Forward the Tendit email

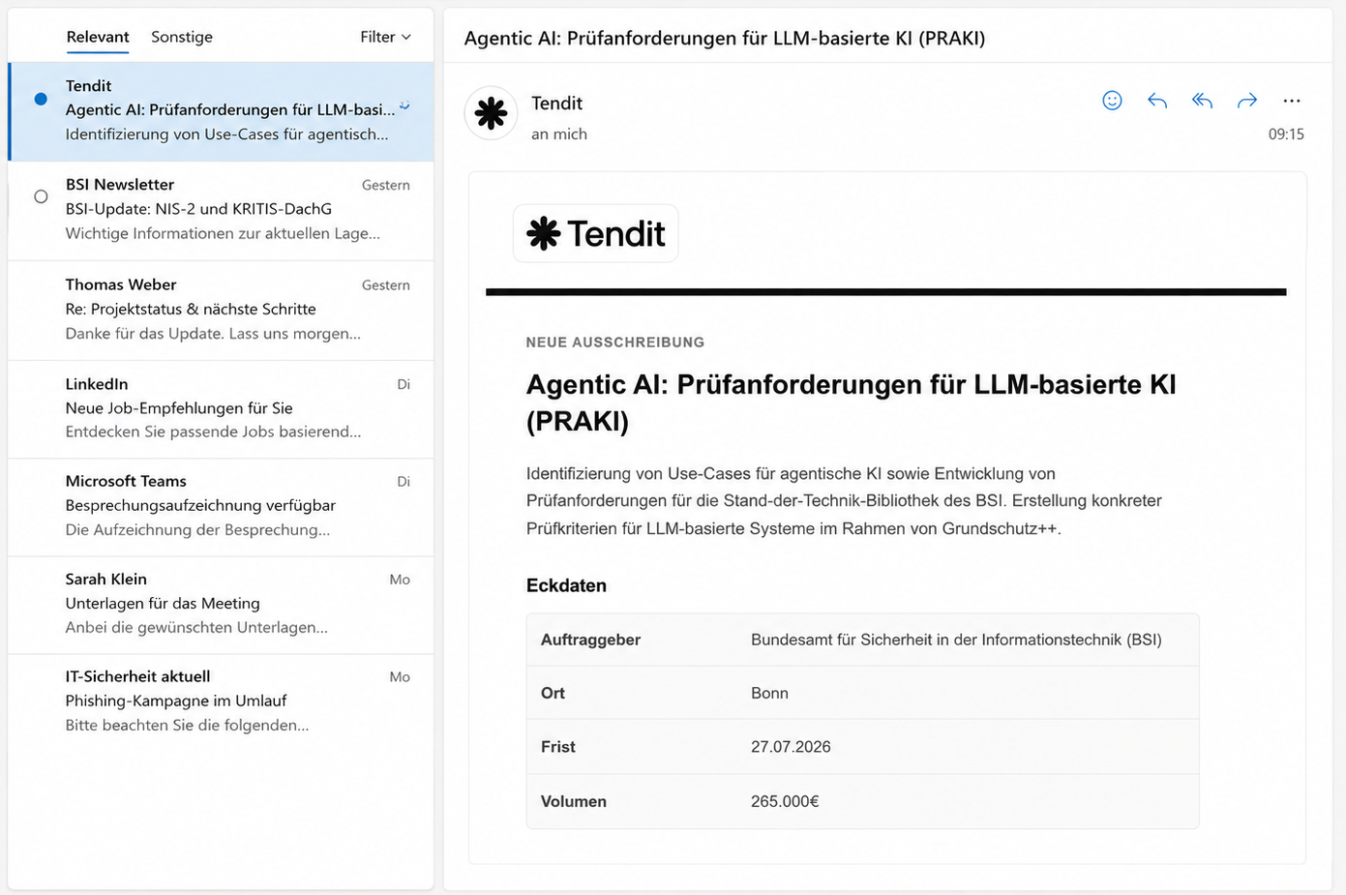pyautogui.click(x=1247, y=101)
